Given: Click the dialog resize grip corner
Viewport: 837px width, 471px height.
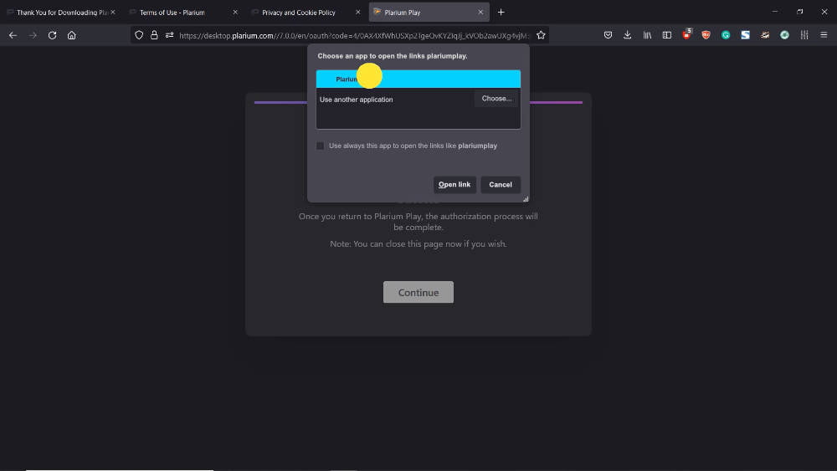Looking at the screenshot, I should 526,199.
